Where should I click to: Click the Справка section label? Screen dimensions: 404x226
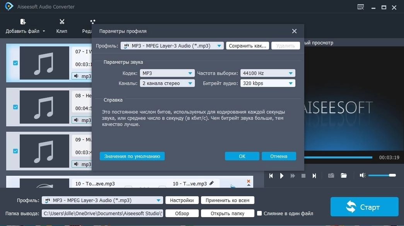point(113,100)
